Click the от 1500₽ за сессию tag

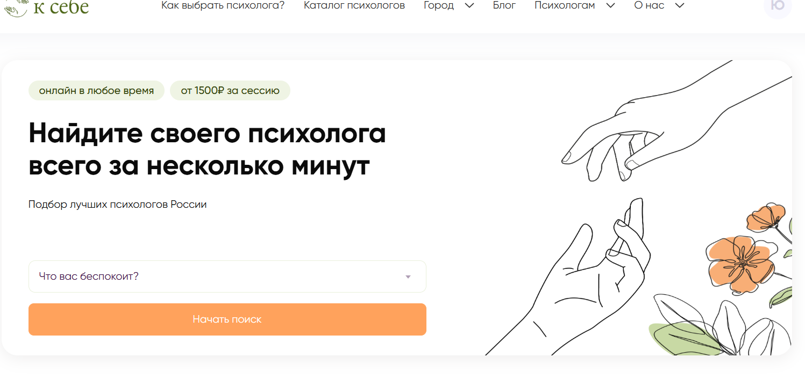(230, 91)
